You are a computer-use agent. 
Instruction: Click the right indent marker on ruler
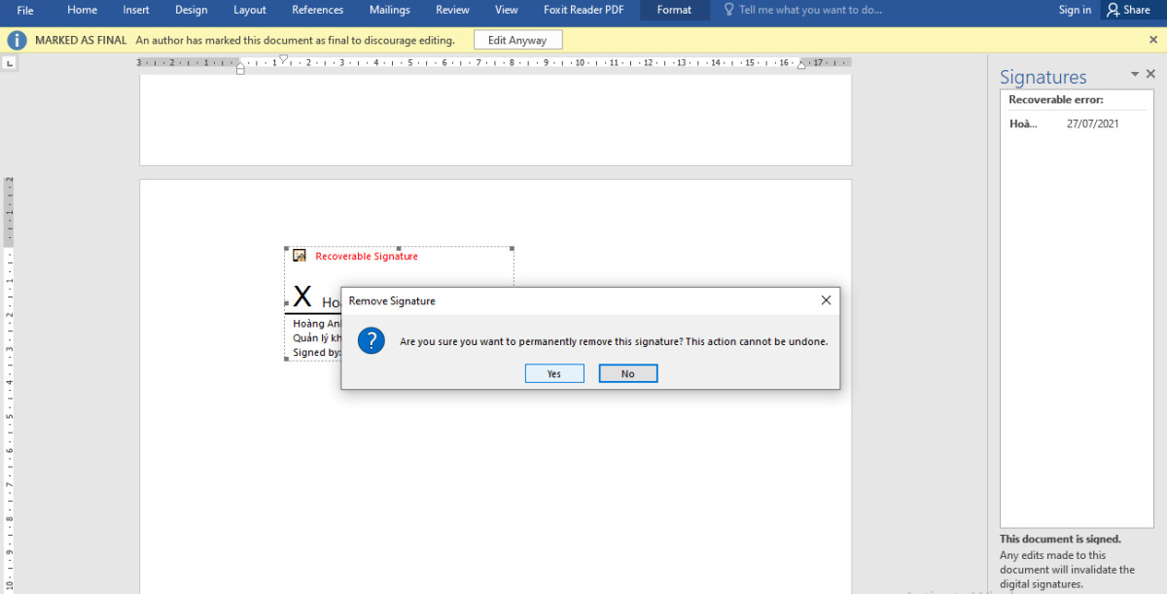click(801, 66)
